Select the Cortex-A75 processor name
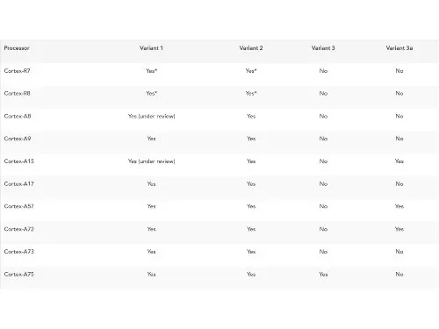439x329 pixels. [18, 275]
